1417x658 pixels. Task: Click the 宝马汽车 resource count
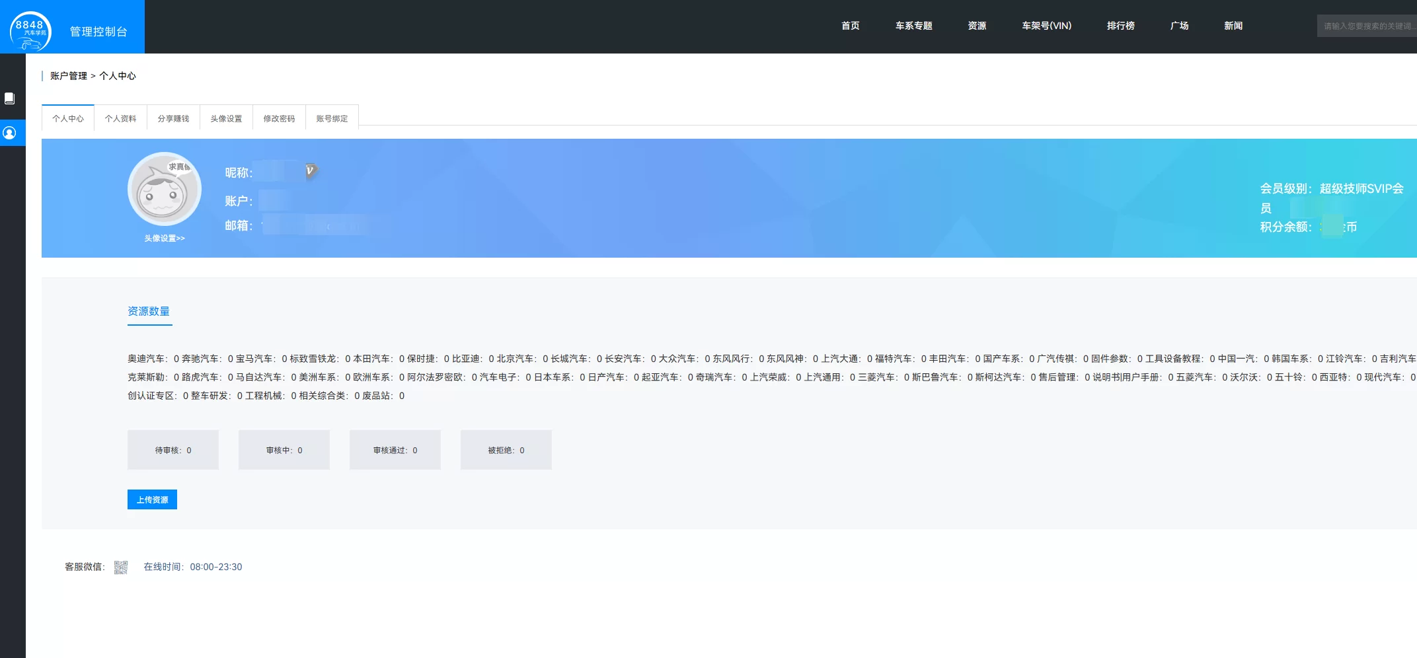pyautogui.click(x=262, y=359)
